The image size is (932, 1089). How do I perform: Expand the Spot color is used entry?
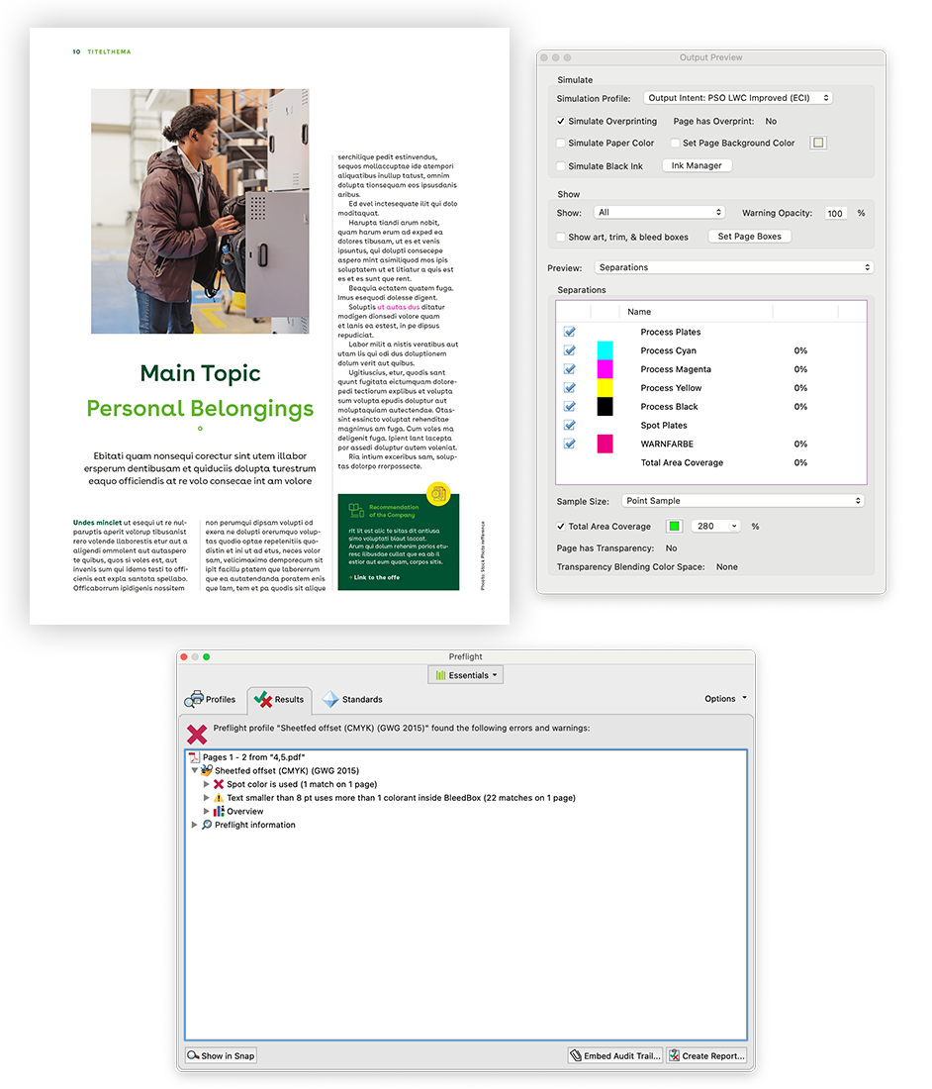(206, 784)
